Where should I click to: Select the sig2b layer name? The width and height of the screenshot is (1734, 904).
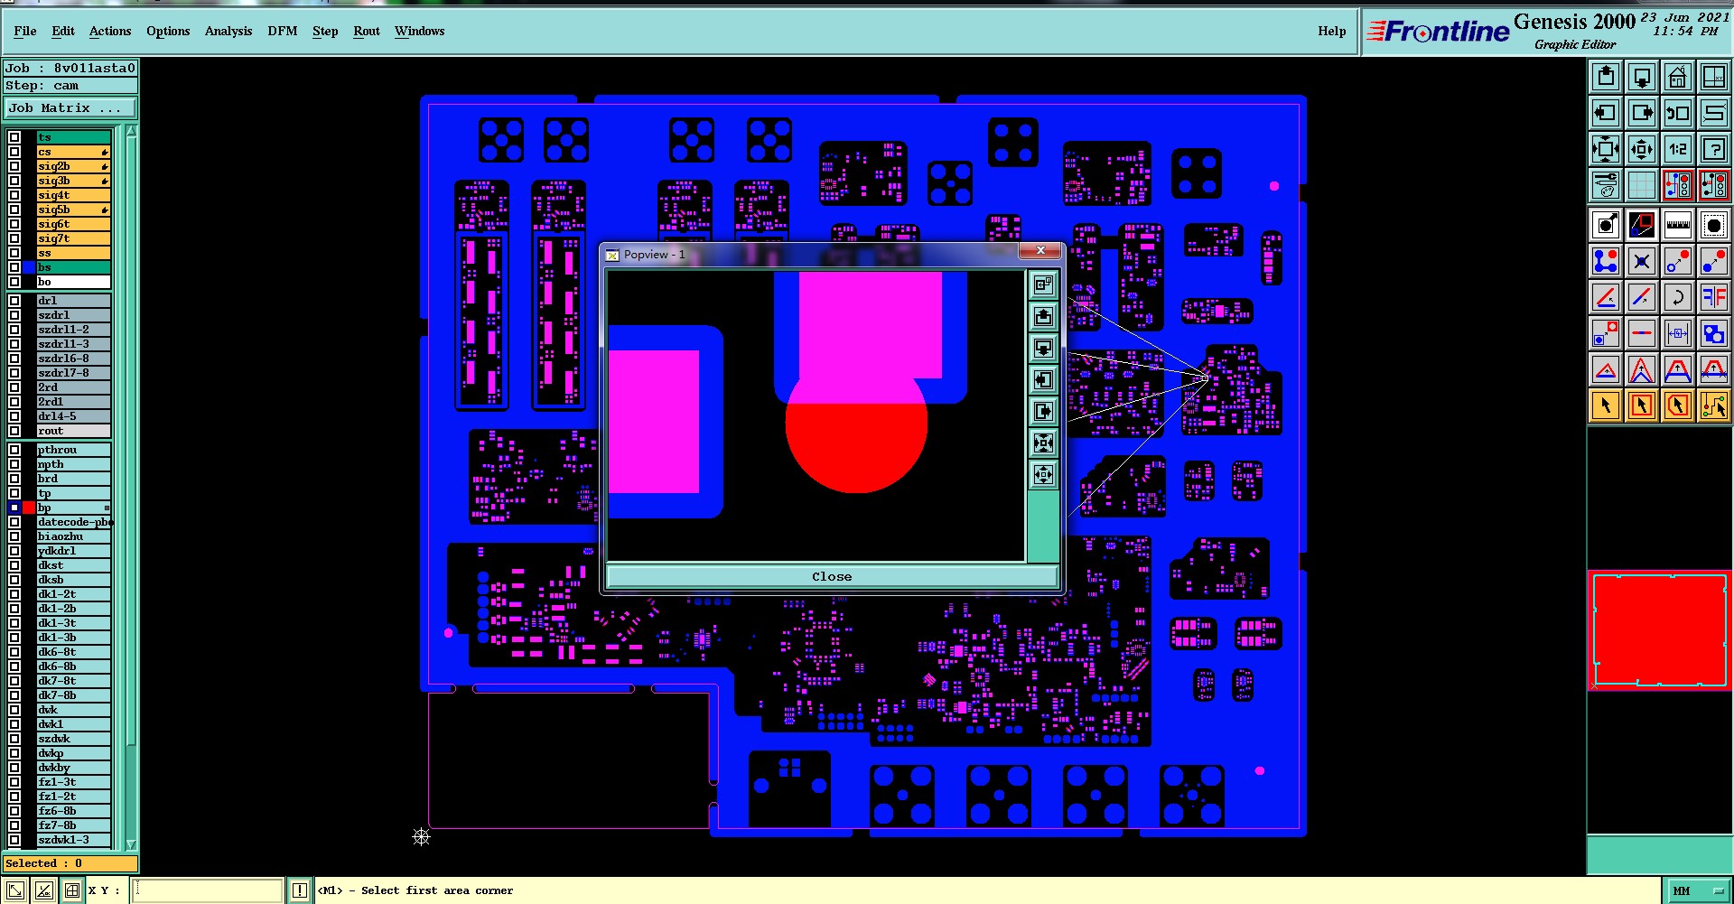pos(73,166)
